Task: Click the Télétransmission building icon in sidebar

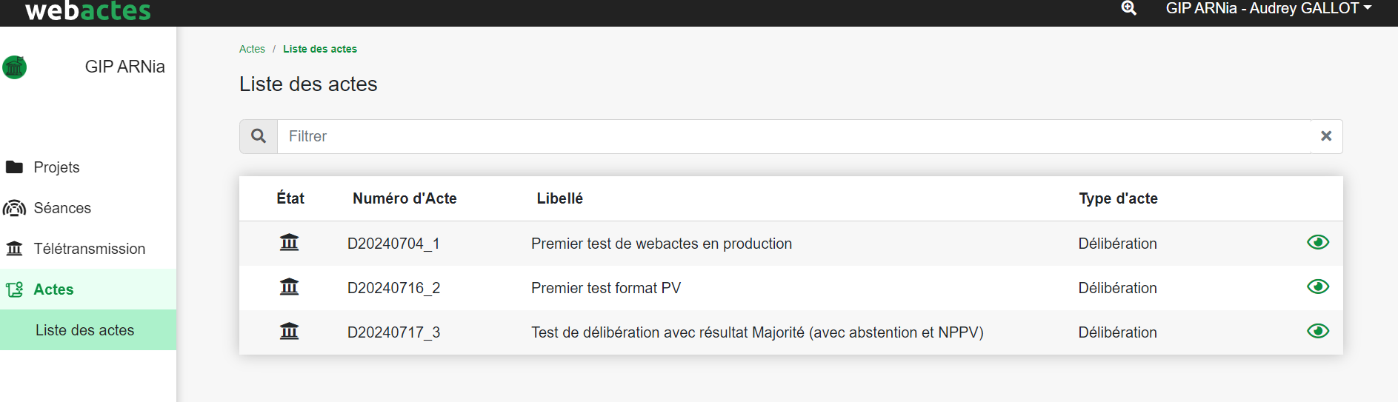Action: pos(14,249)
